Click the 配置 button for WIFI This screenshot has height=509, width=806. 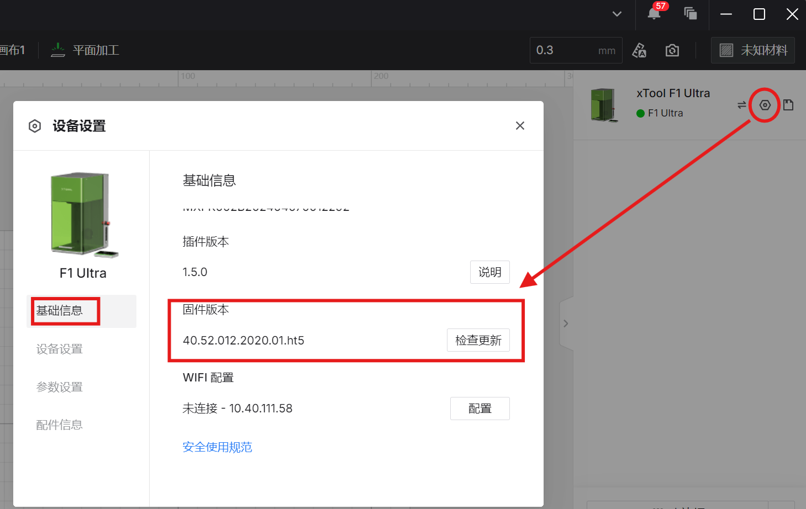[480, 409]
